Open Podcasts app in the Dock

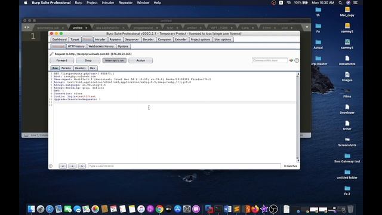(x=150, y=209)
